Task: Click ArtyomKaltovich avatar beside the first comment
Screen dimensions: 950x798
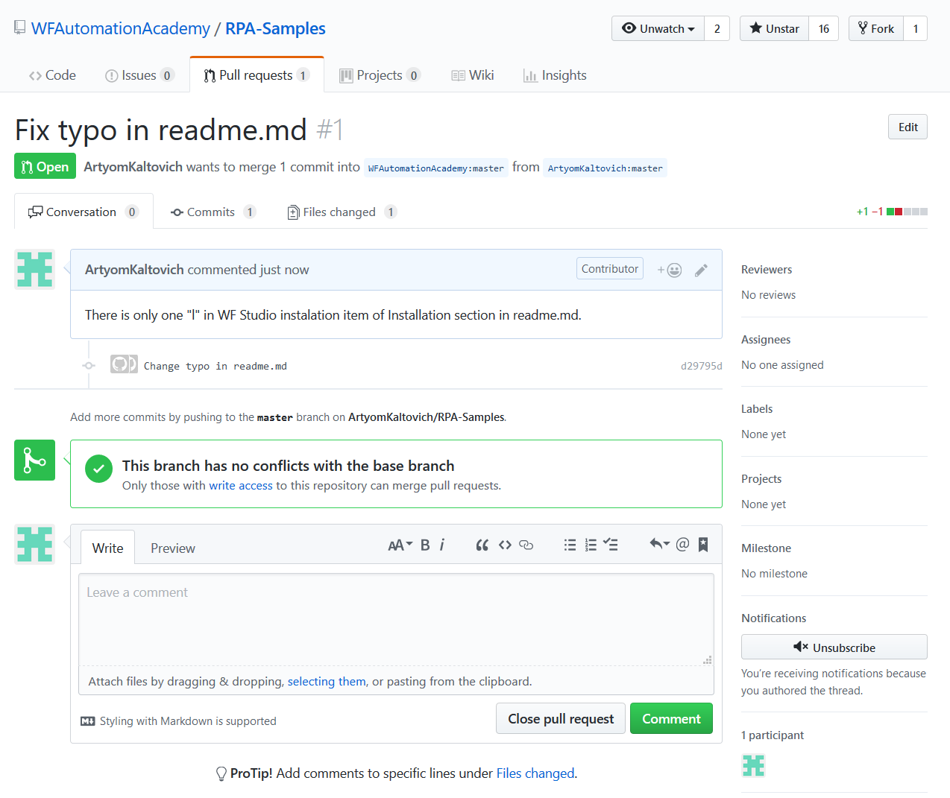Action: (34, 269)
